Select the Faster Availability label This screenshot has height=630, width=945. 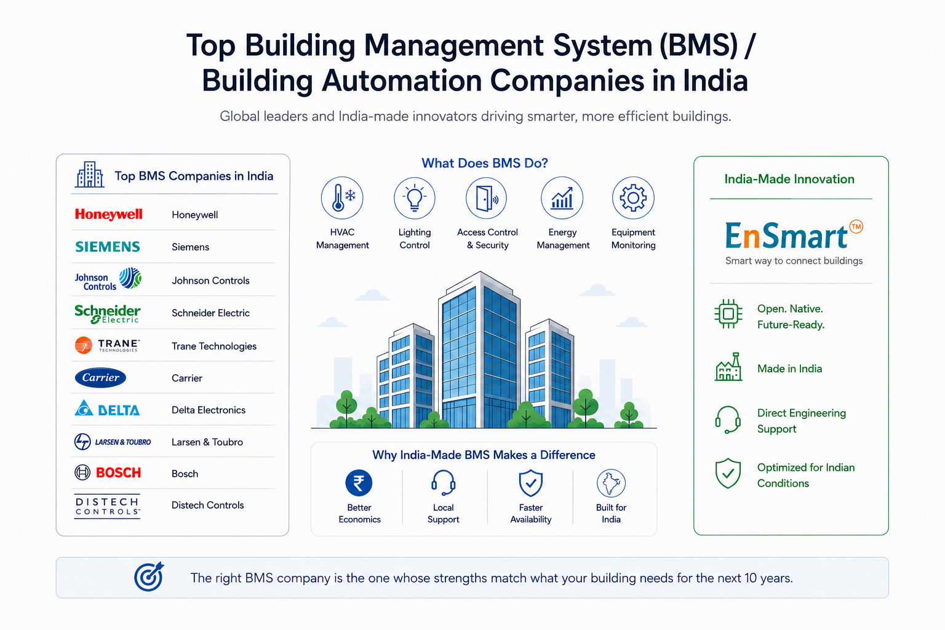531,514
